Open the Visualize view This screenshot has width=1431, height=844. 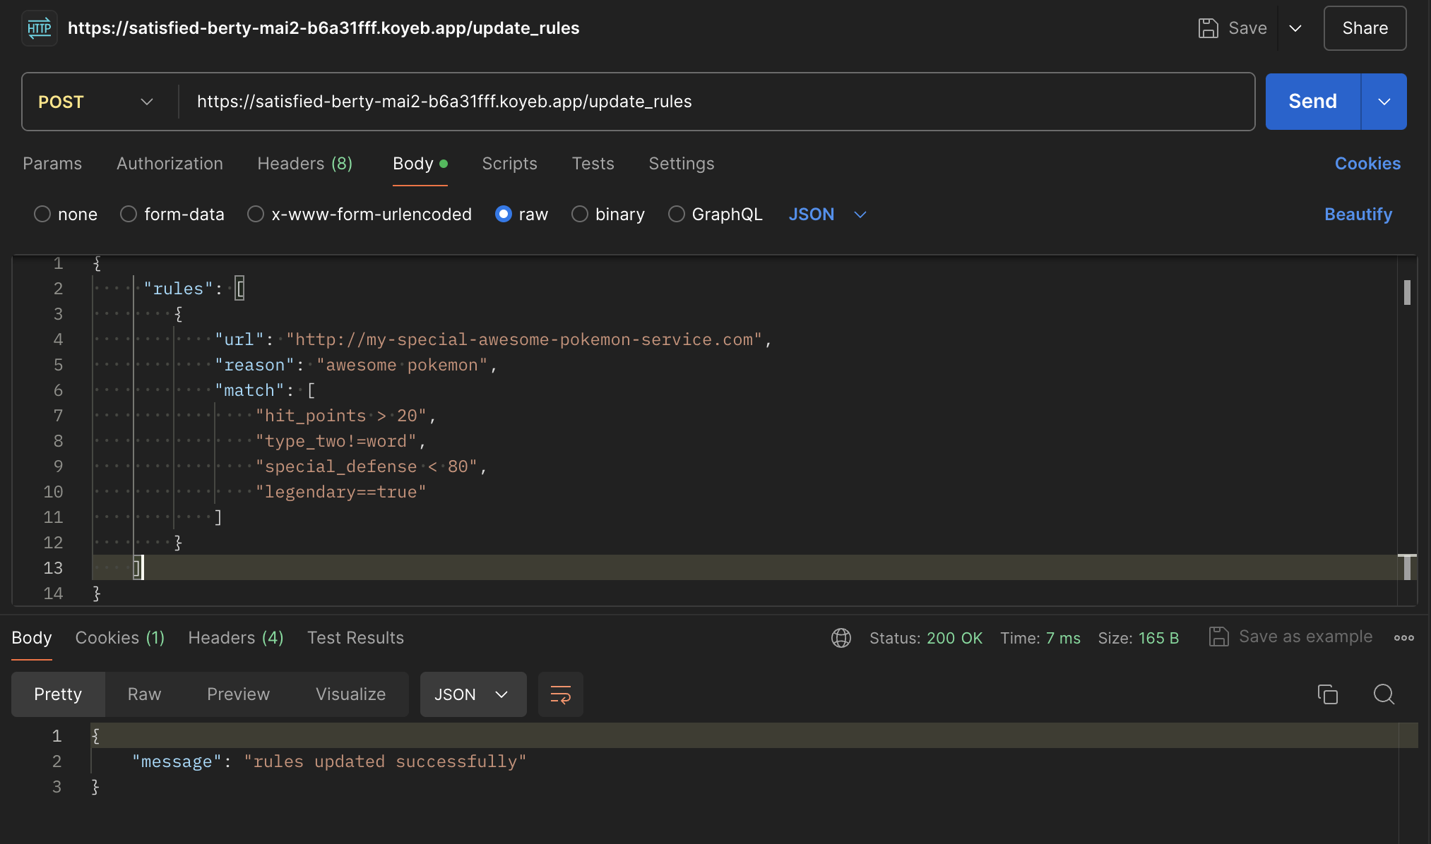pyautogui.click(x=350, y=694)
